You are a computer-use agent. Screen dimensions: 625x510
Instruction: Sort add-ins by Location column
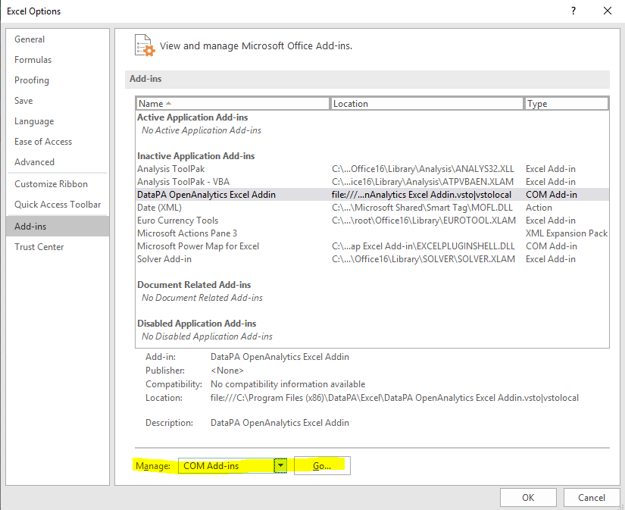click(427, 104)
